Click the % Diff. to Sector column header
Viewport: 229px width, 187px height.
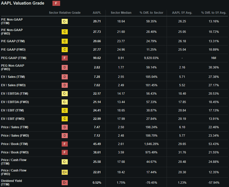[151, 13]
